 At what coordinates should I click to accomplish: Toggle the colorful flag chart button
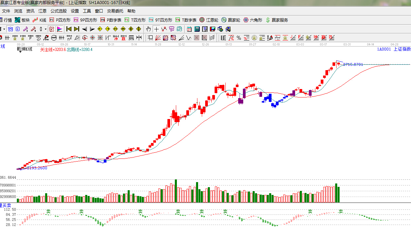point(60,29)
